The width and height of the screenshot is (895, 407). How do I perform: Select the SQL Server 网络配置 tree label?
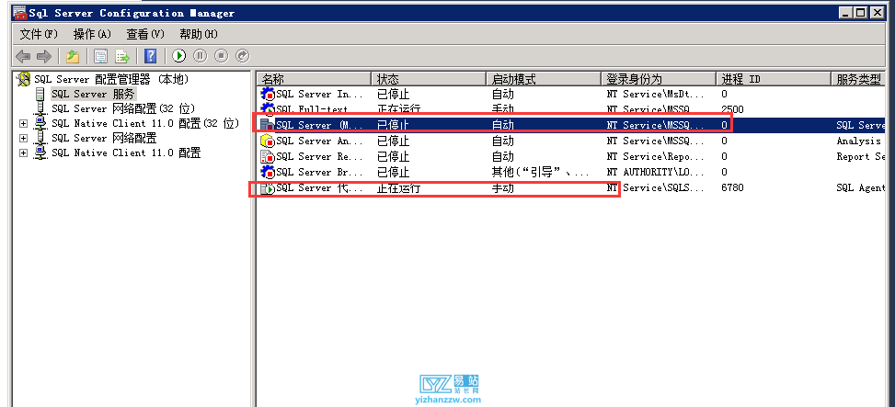(x=104, y=138)
